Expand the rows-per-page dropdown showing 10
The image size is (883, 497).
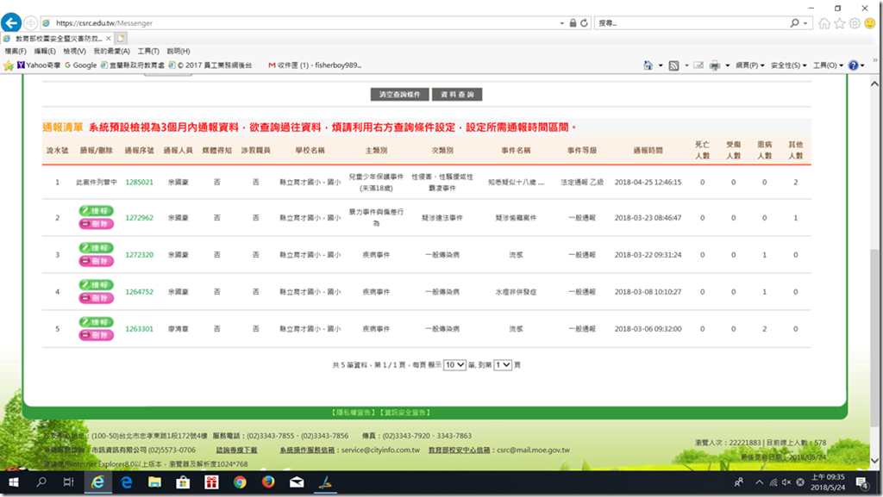pyautogui.click(x=454, y=365)
